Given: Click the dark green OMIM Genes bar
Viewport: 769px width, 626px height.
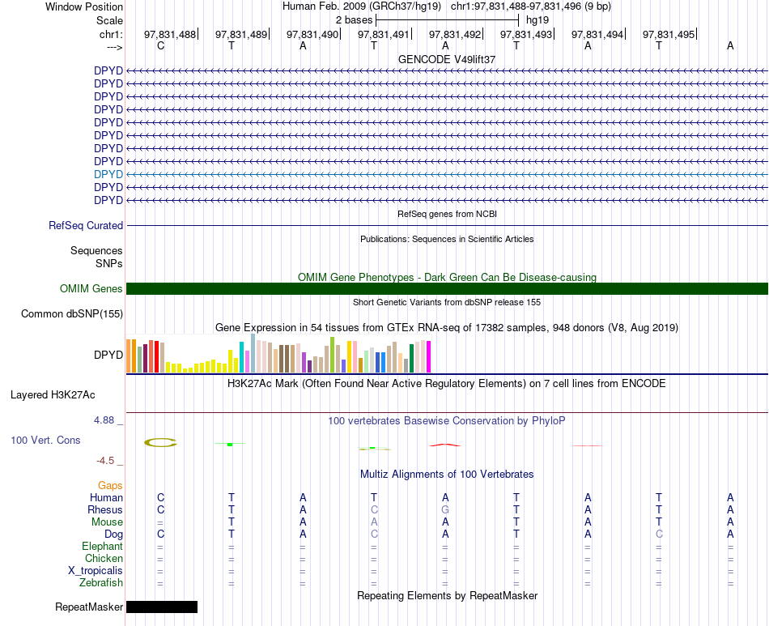Looking at the screenshot, I should [447, 288].
